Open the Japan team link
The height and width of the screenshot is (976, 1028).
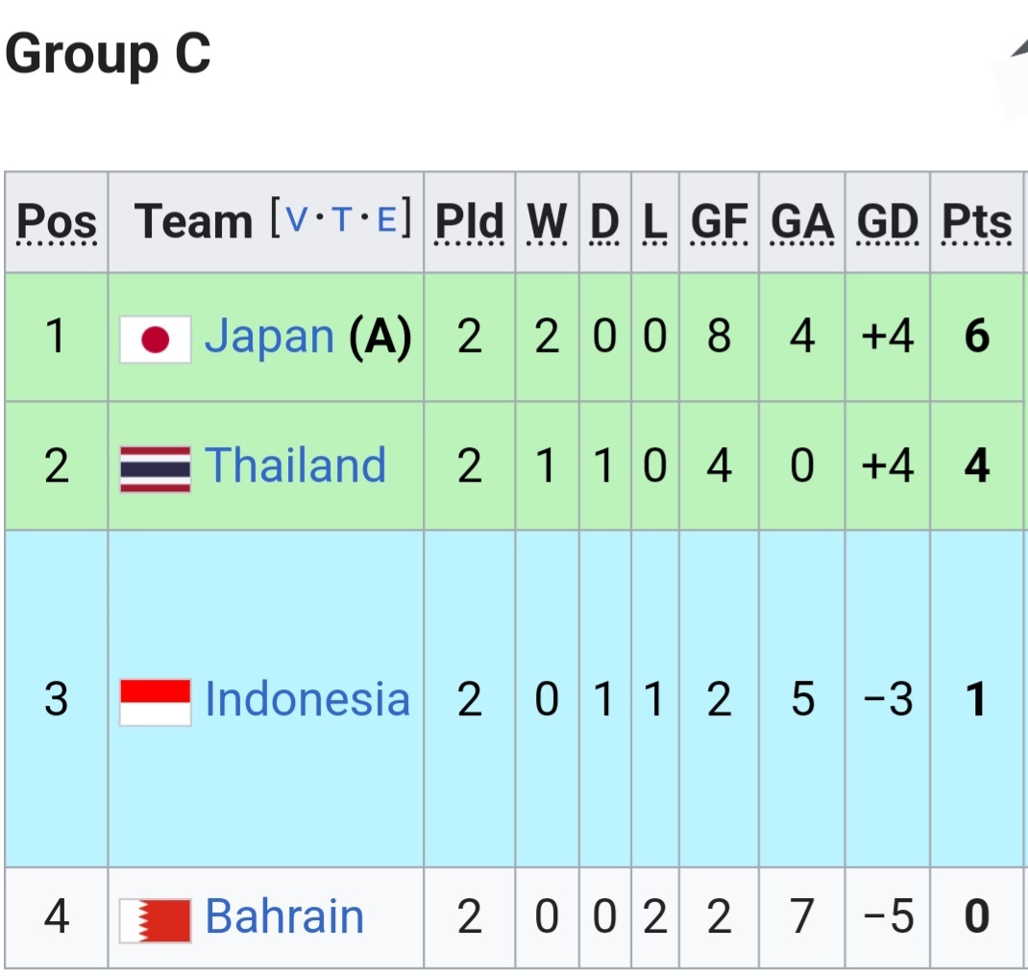(269, 337)
